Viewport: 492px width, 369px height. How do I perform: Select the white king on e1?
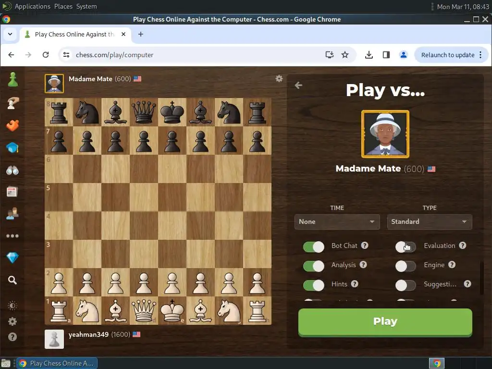(172, 311)
